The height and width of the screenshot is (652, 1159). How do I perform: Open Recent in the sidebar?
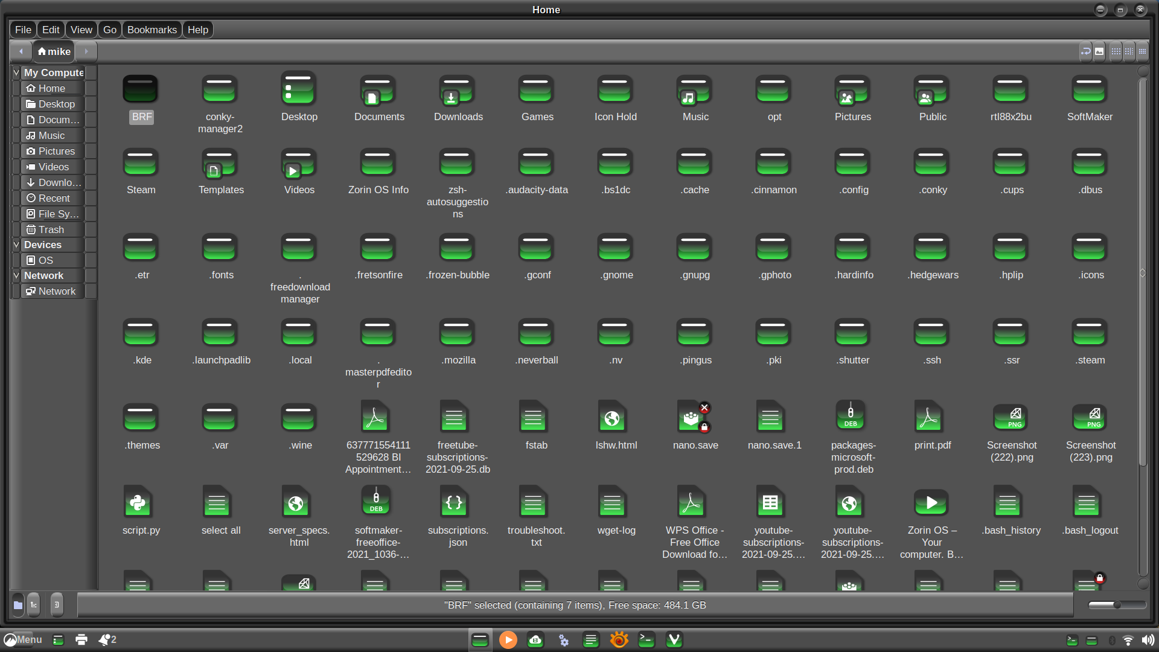tap(53, 198)
